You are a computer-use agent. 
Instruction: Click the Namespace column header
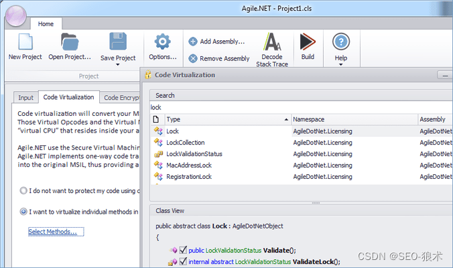354,119
